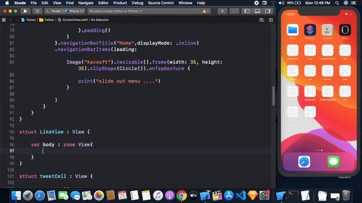Go forward with the editor forward arrow
Image resolution: width=362 pixels, height=203 pixels.
16,20
